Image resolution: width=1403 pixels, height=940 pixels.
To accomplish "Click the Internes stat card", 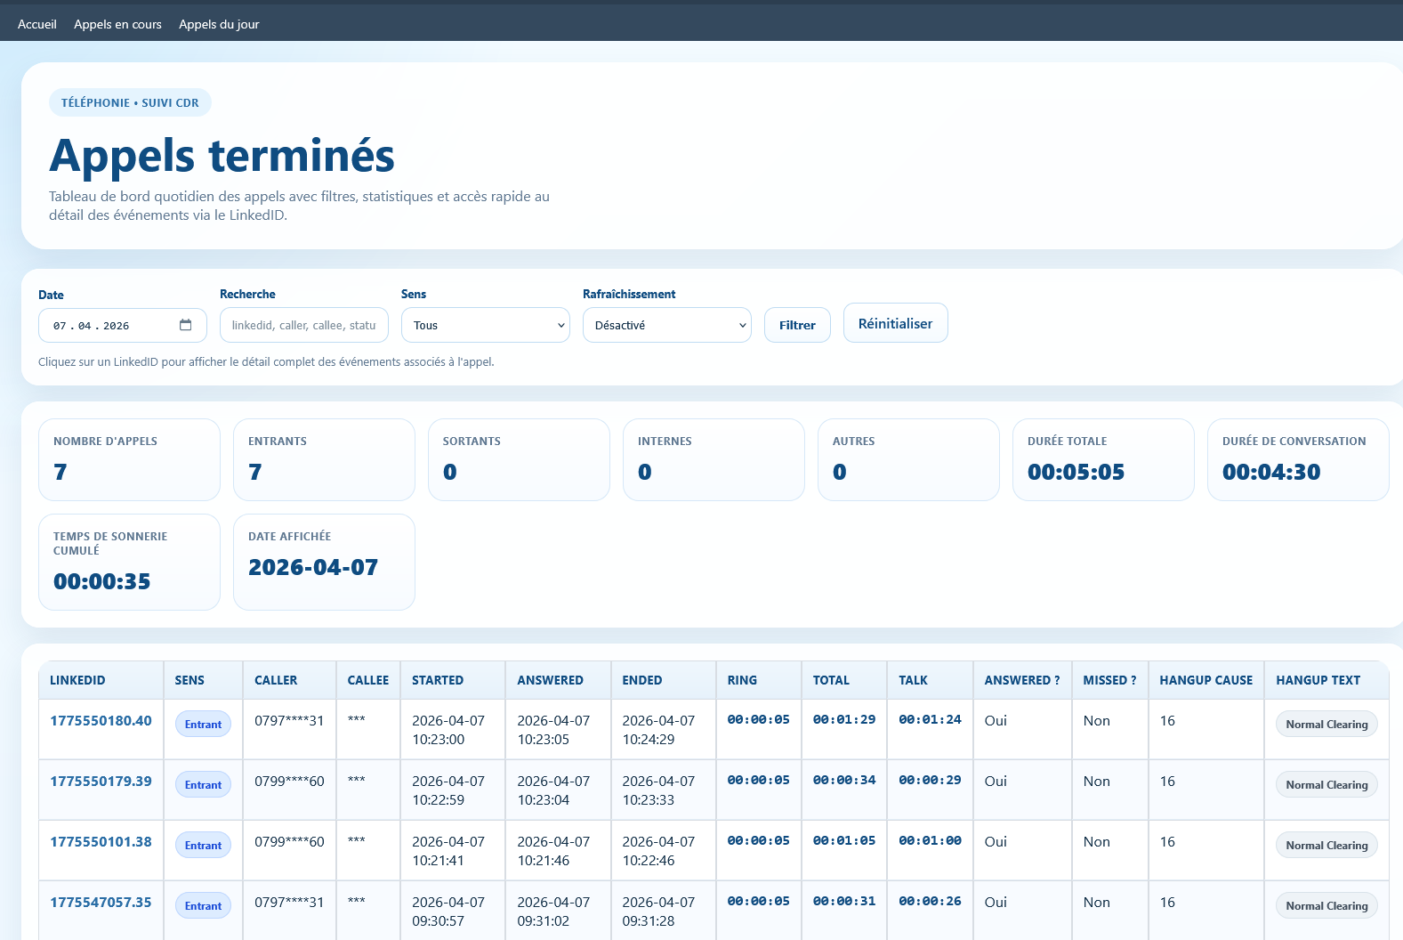I will pos(714,459).
